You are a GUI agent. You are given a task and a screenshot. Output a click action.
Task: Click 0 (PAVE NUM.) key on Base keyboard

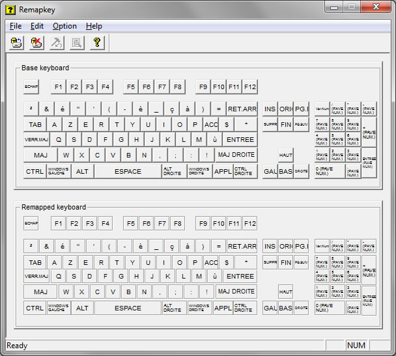pos(330,171)
